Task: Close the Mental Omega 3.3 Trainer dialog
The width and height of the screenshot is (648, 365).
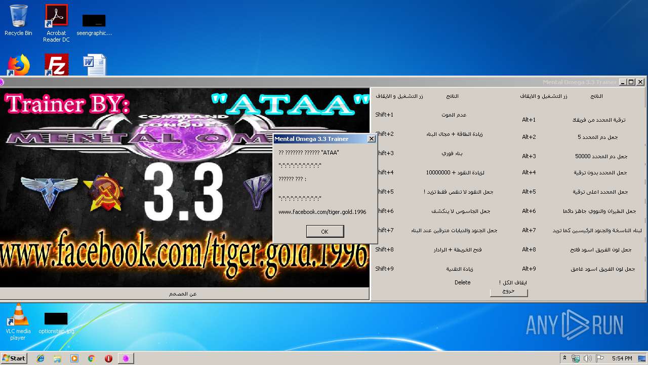Action: pyautogui.click(x=371, y=138)
